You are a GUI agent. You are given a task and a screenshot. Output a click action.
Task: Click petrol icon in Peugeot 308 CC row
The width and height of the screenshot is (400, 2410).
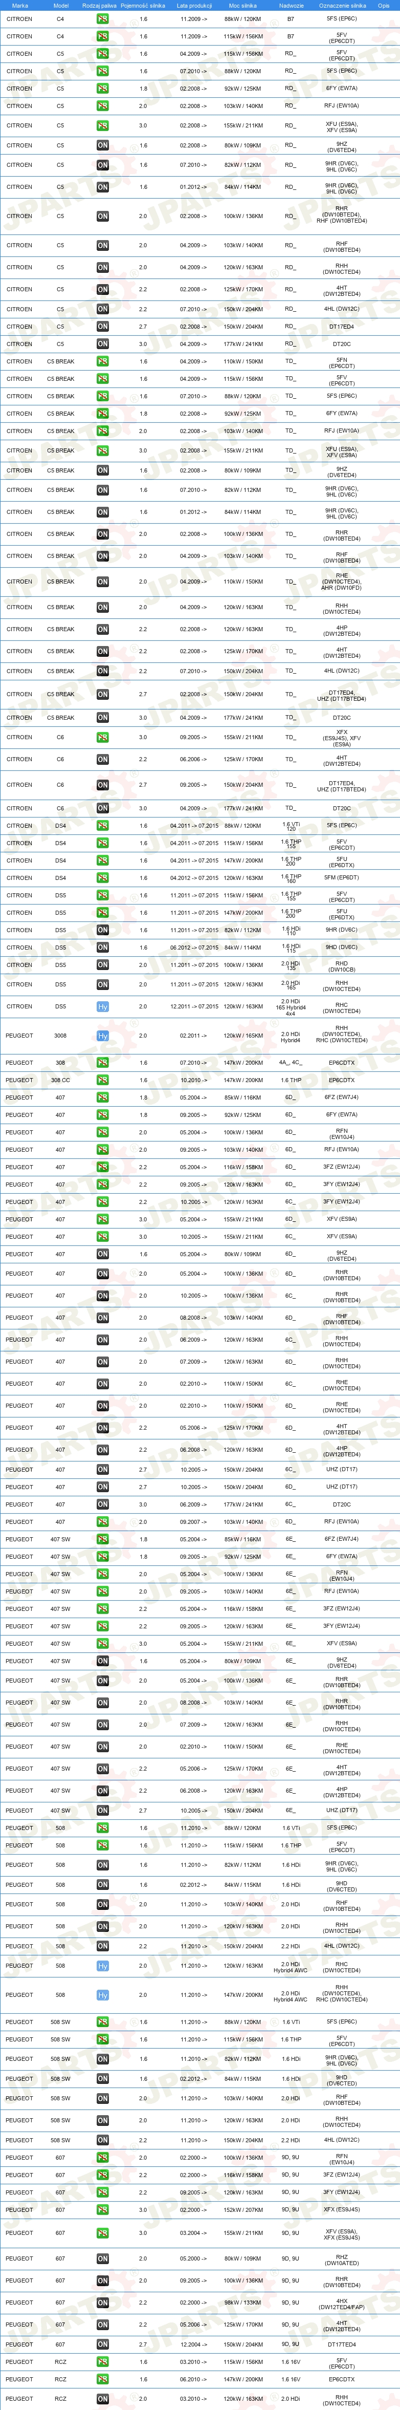click(x=103, y=1080)
